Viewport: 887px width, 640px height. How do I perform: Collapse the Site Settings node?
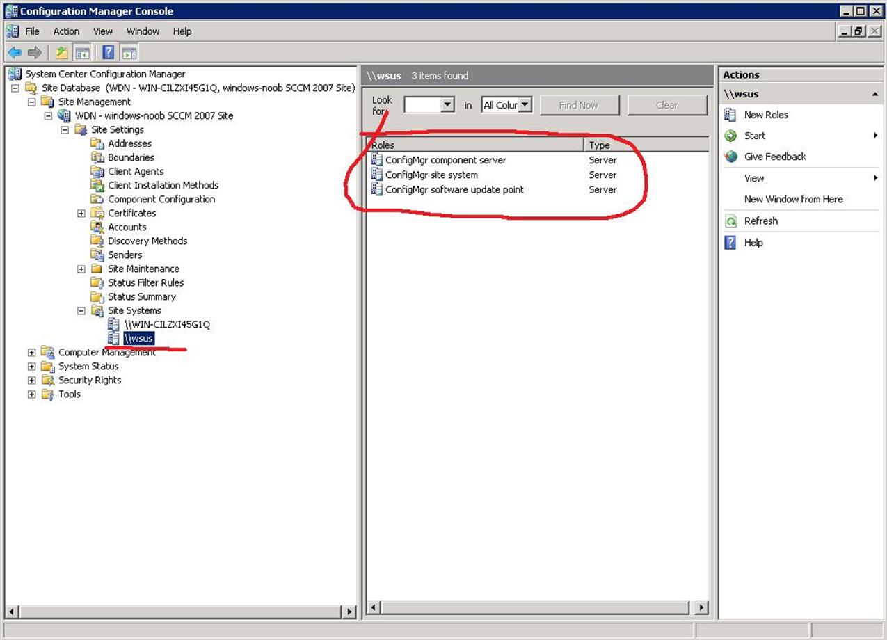pos(65,129)
